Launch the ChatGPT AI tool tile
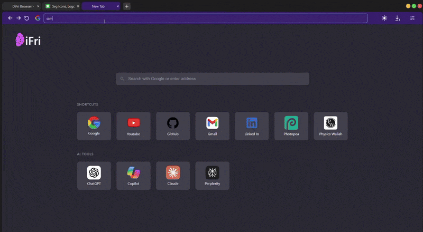 [94, 176]
